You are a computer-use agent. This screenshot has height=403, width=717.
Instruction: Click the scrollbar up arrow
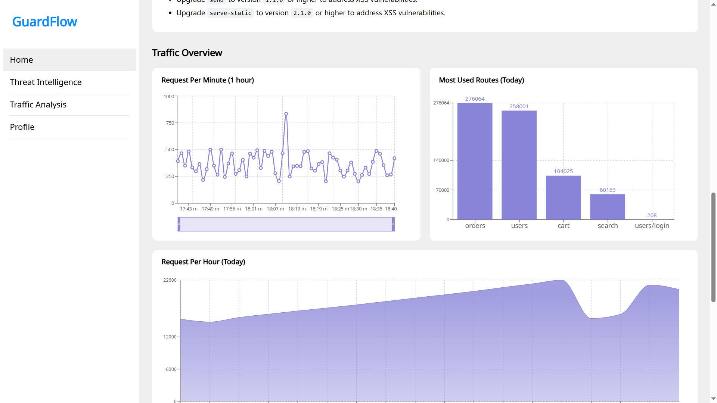pyautogui.click(x=713, y=4)
